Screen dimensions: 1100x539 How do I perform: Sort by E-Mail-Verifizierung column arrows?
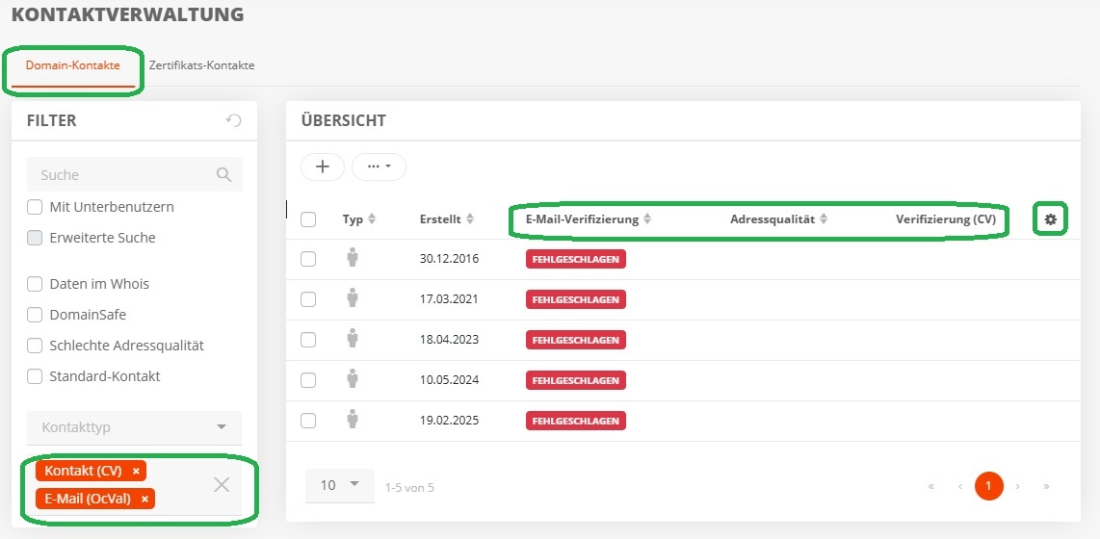point(647,219)
